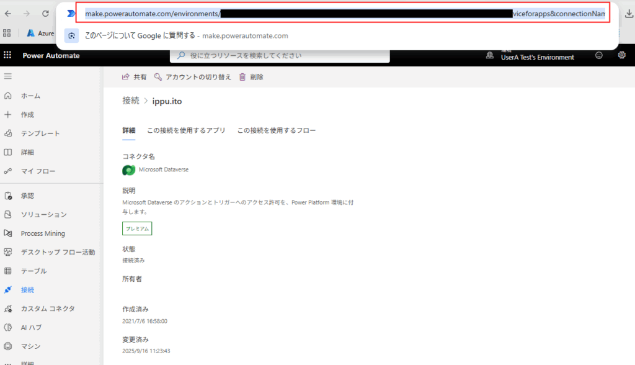Open the feedback smiley icon
The height and width of the screenshot is (365, 635).
(x=599, y=55)
